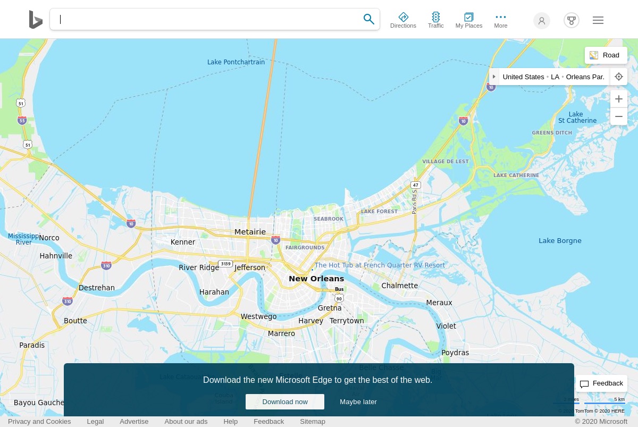Click the Bing logo icon
This screenshot has height=427, width=638.
pos(36,20)
